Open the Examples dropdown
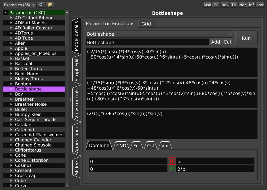Screen dimensions: 267x190 point(19,5)
